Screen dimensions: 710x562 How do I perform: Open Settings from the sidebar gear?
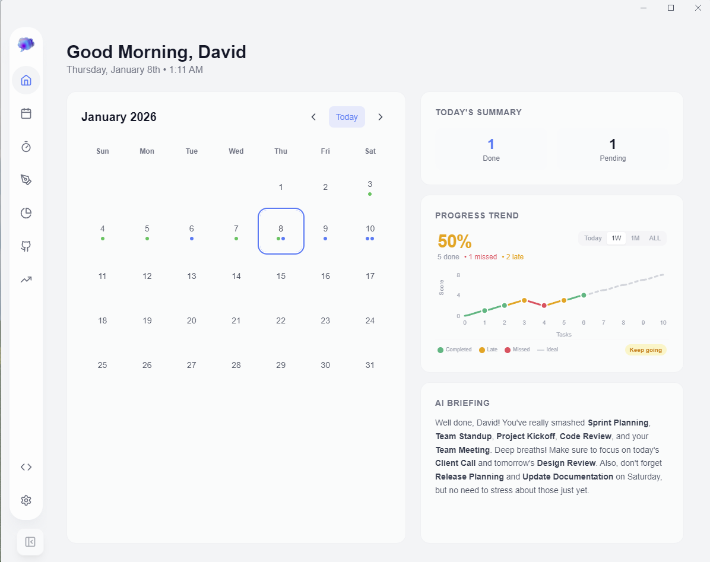coord(26,500)
